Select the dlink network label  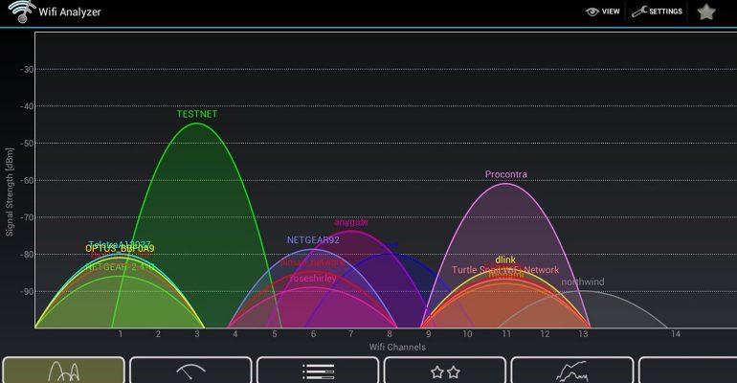coord(506,259)
